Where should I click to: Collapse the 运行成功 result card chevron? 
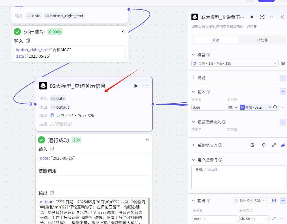(x=147, y=140)
